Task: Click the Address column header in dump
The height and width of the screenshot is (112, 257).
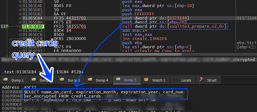Action: point(11,87)
